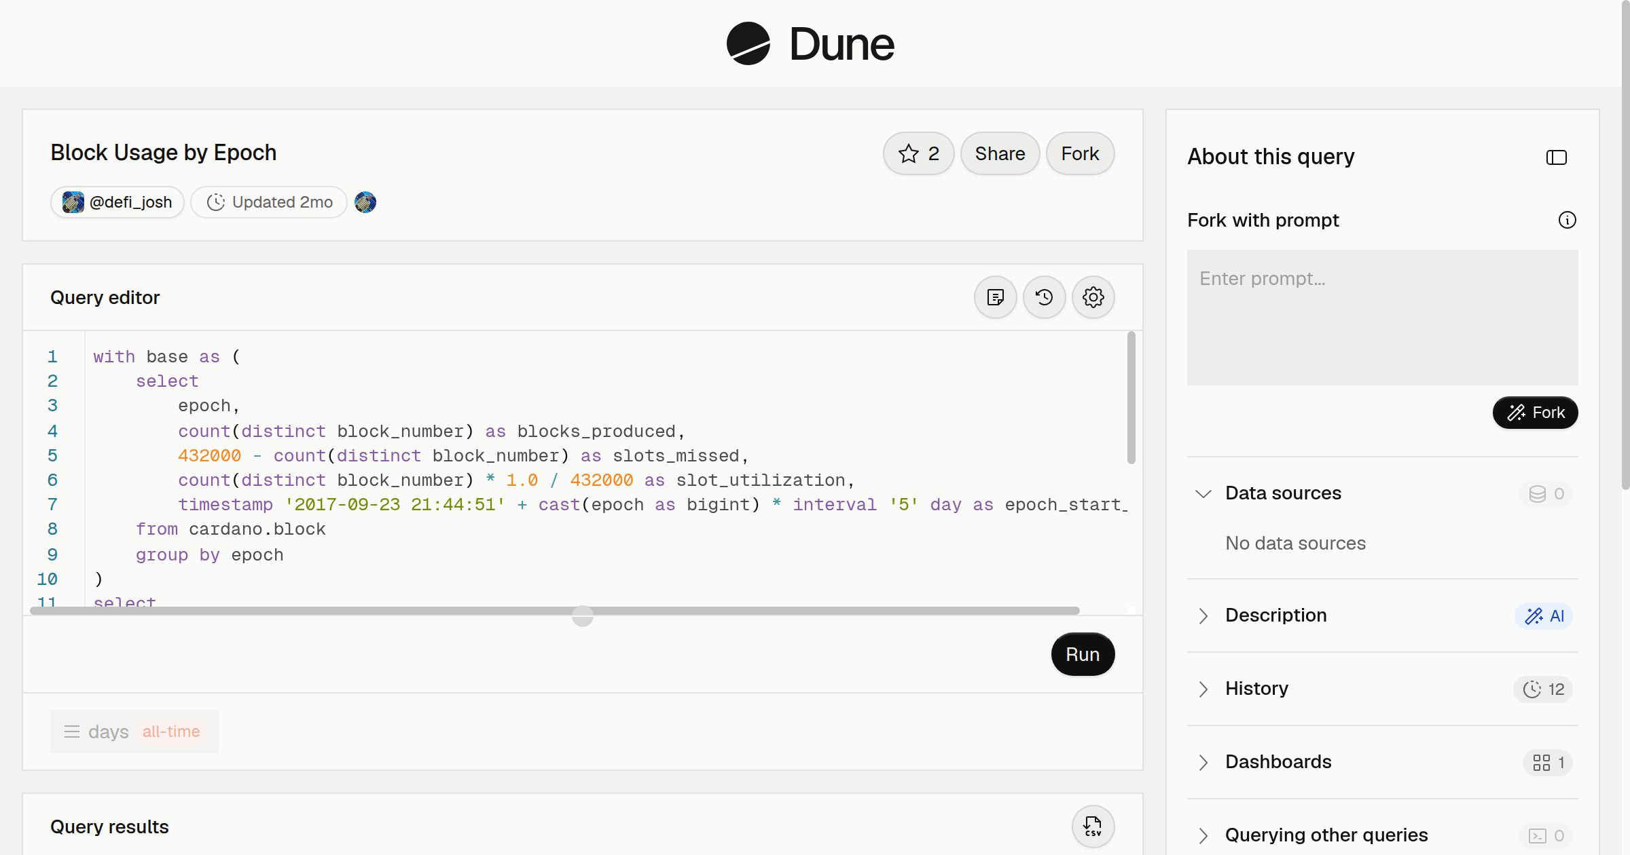Click the Dashboards count badge
Image resolution: width=1630 pixels, height=855 pixels.
1548,762
